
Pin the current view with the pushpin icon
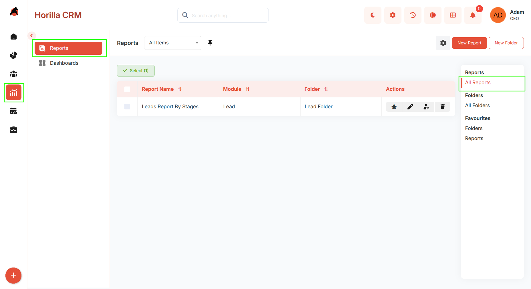(x=210, y=43)
